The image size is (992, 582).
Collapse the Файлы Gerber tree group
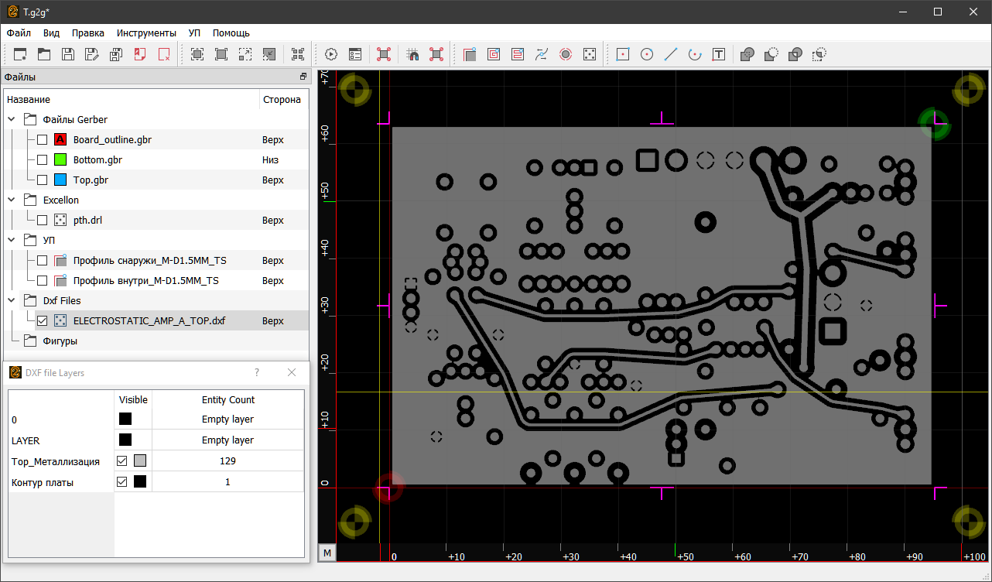12,120
